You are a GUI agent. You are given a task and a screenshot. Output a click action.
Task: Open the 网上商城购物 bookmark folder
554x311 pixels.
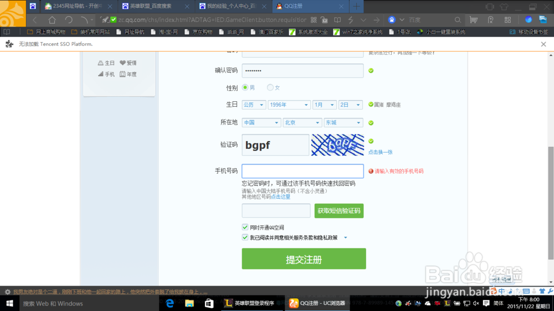pyautogui.click(x=47, y=32)
